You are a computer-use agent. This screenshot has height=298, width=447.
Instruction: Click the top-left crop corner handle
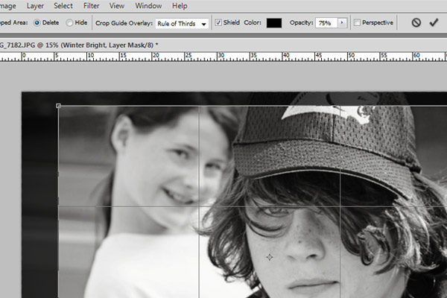pos(58,106)
